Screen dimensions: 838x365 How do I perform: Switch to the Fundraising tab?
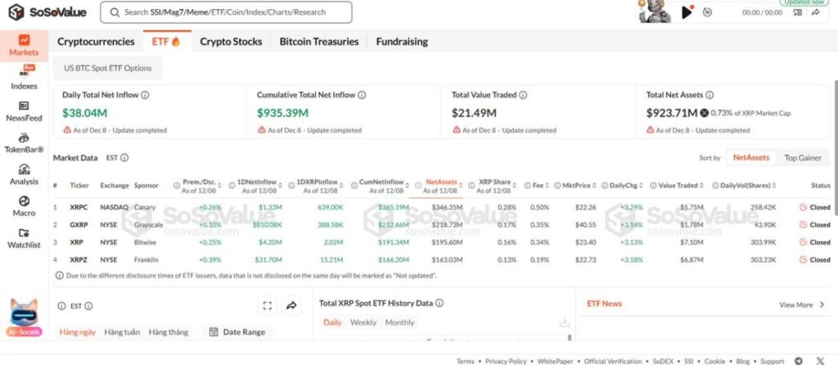[402, 42]
